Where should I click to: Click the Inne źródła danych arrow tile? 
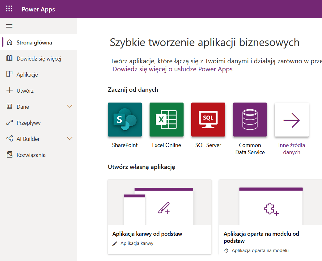pos(292,120)
